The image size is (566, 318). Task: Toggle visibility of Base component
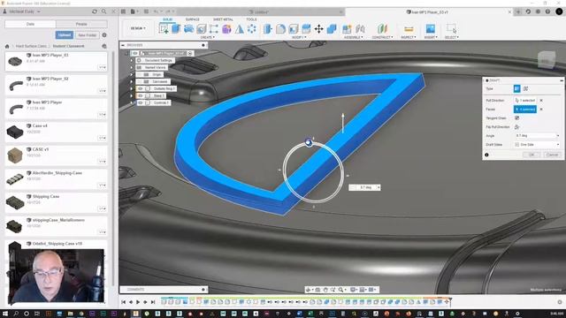tap(140, 96)
